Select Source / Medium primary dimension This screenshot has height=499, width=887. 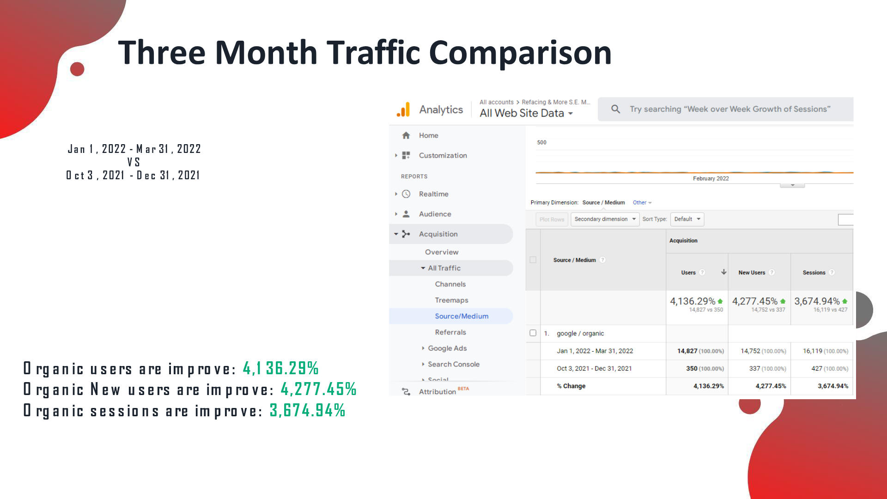(x=603, y=203)
